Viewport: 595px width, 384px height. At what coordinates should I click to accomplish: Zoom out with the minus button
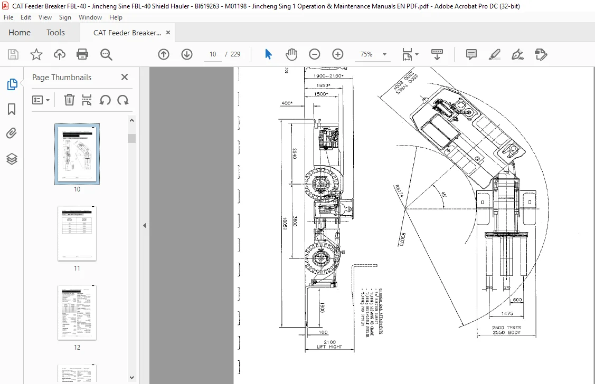tap(315, 54)
